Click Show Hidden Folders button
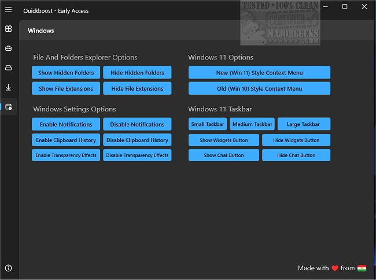The height and width of the screenshot is (280, 376). coord(66,73)
